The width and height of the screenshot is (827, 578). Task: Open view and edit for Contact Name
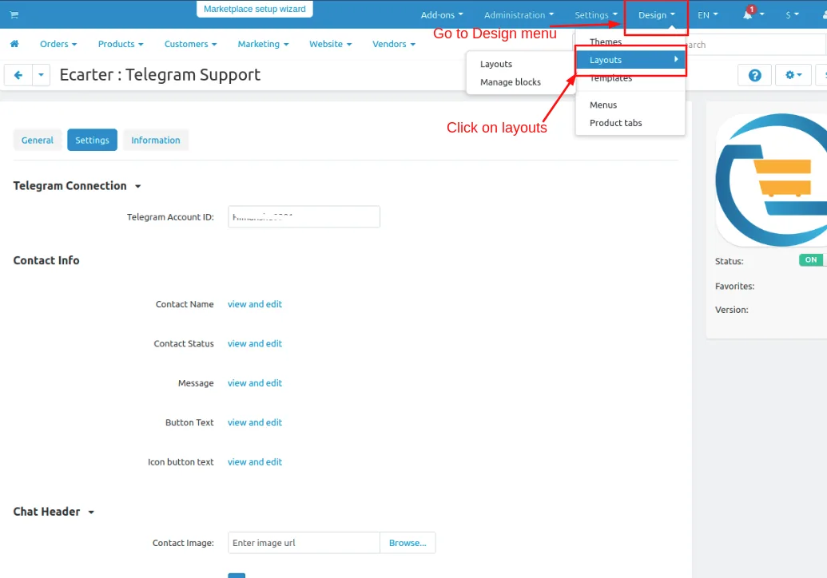click(x=255, y=304)
